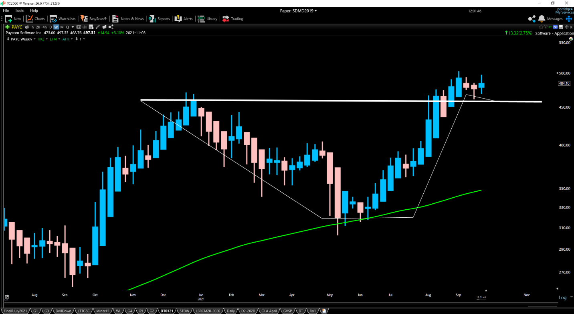Open the blue S data-source dropdown

coord(555,27)
